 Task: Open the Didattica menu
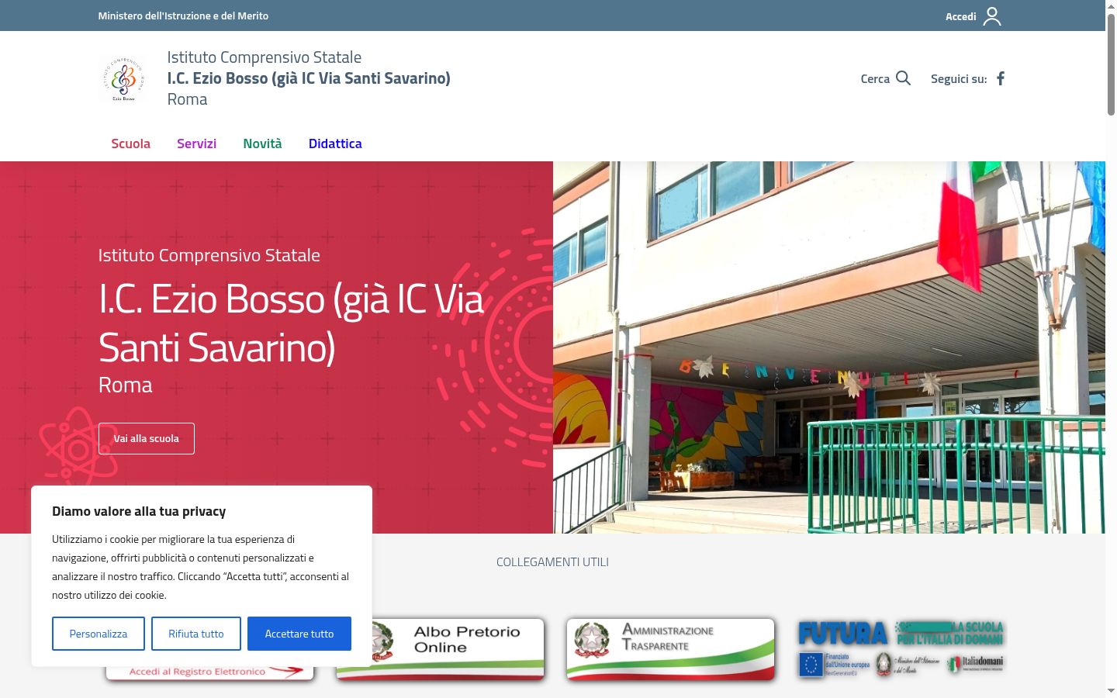point(335,143)
